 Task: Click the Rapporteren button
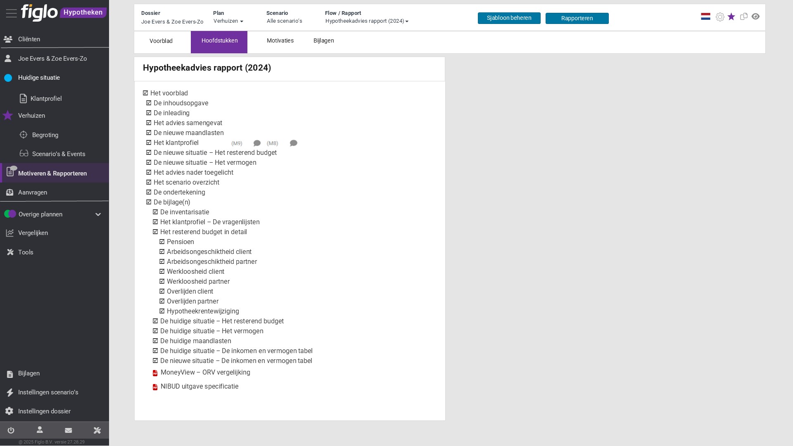[x=577, y=18]
